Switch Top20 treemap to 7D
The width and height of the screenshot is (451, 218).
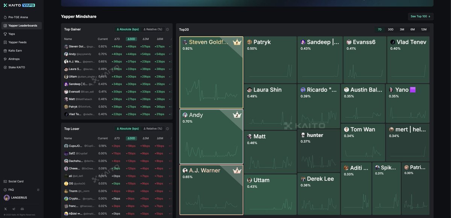tap(380, 29)
